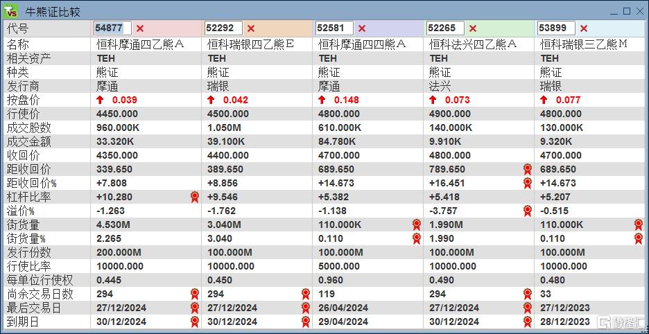Click the 尚余交易日数 row label
649x334 pixels.
(x=40, y=294)
